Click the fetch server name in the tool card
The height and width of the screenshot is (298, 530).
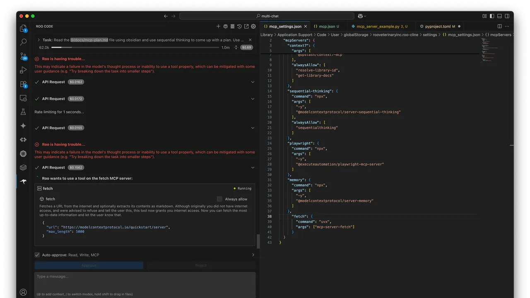48,188
